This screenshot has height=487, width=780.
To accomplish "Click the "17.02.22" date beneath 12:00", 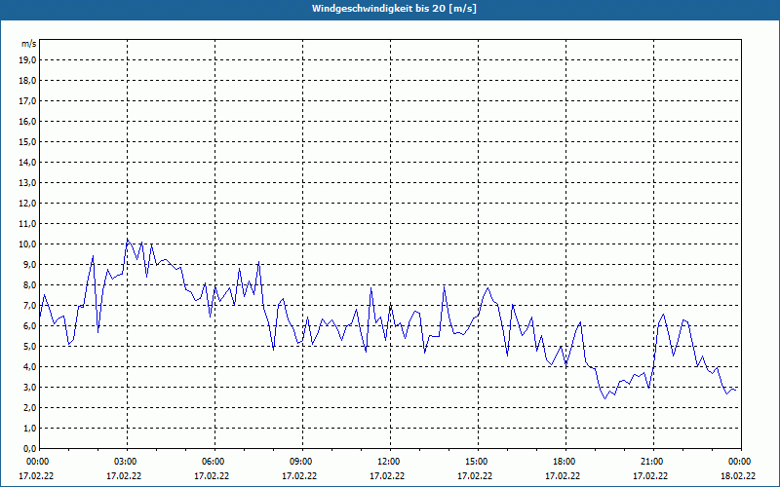I will (x=387, y=476).
